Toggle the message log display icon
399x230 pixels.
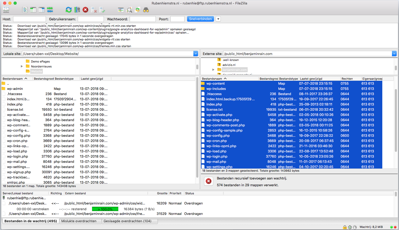tap(25, 10)
